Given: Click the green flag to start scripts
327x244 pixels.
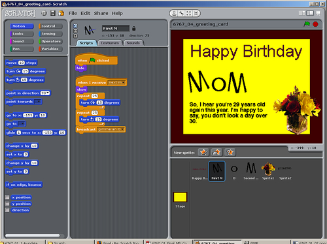Looking at the screenshot, I should [x=307, y=24].
